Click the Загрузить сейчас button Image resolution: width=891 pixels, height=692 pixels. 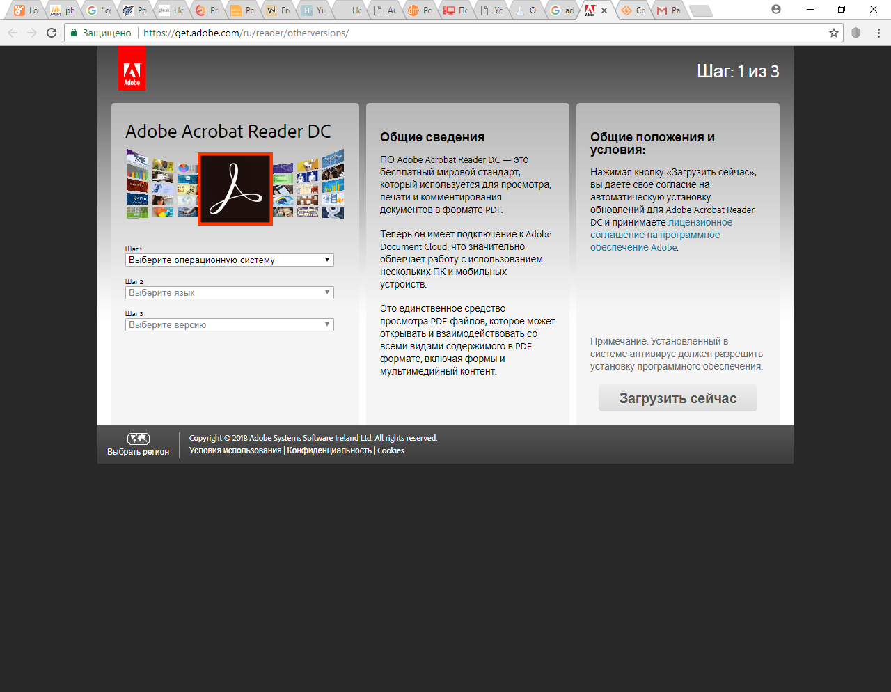click(x=678, y=398)
